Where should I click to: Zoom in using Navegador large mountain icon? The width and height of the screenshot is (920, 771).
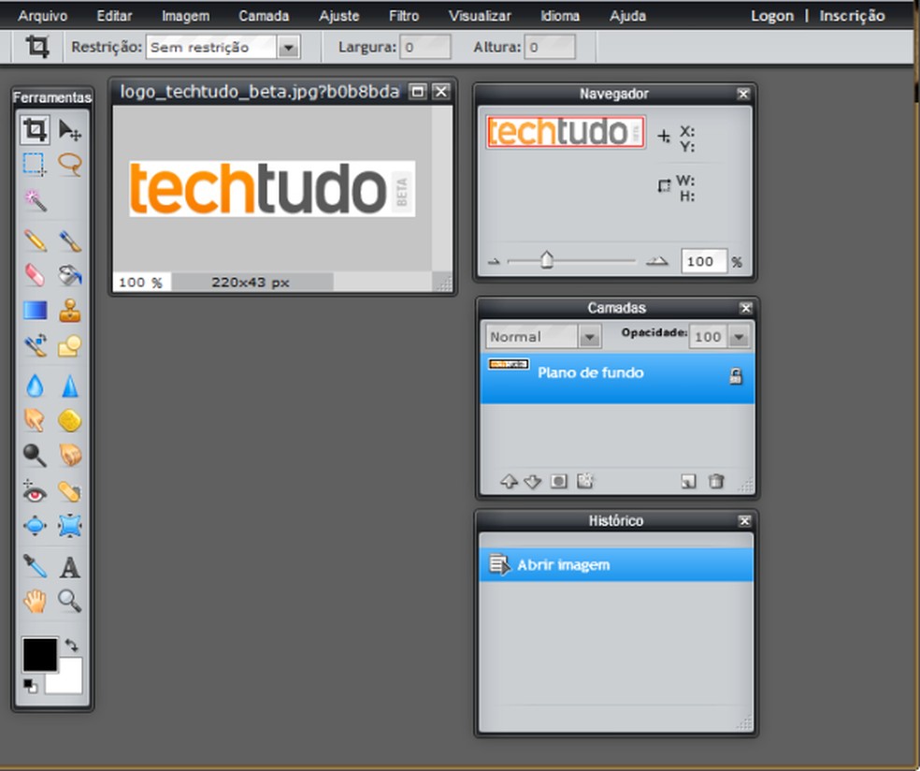click(x=656, y=261)
